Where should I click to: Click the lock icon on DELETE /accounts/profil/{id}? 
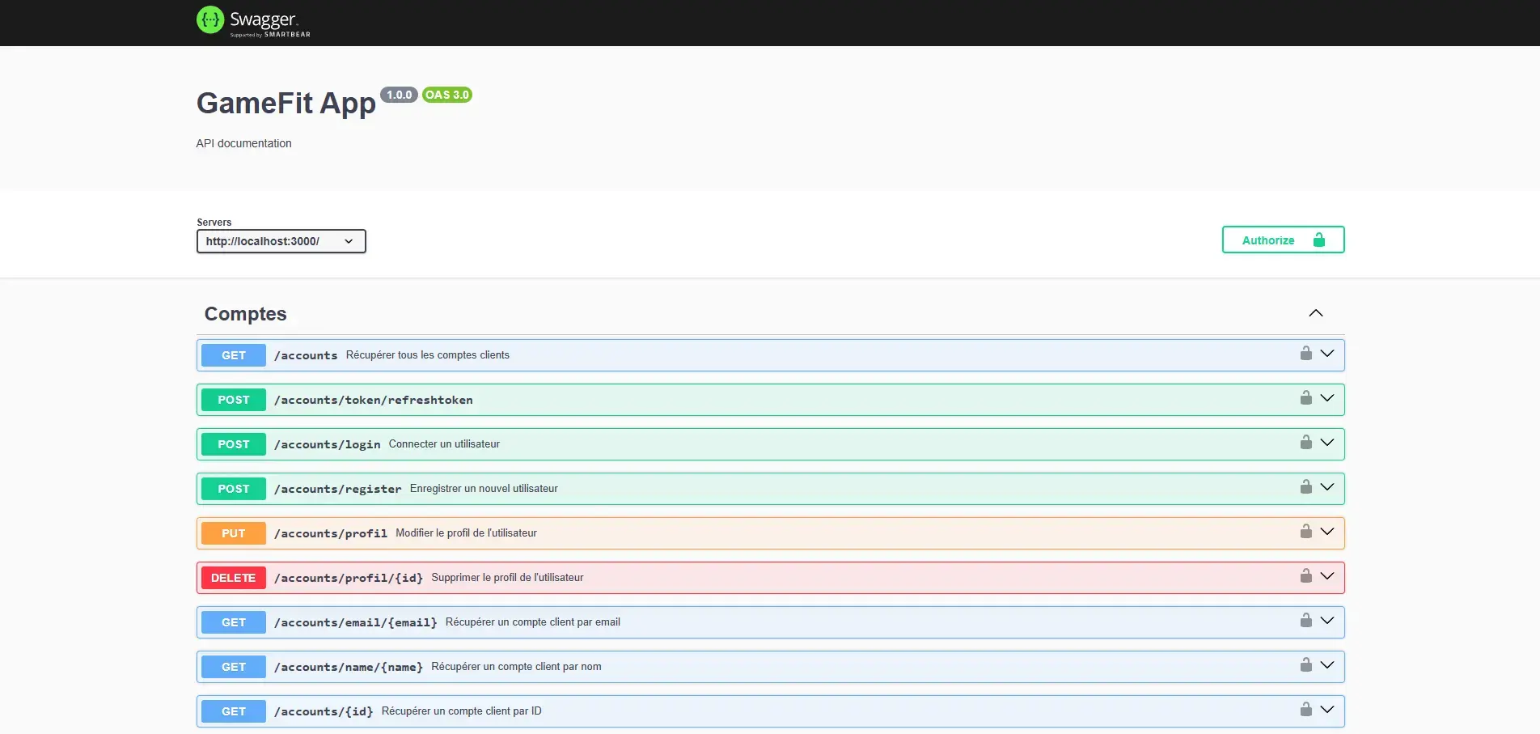(1305, 576)
